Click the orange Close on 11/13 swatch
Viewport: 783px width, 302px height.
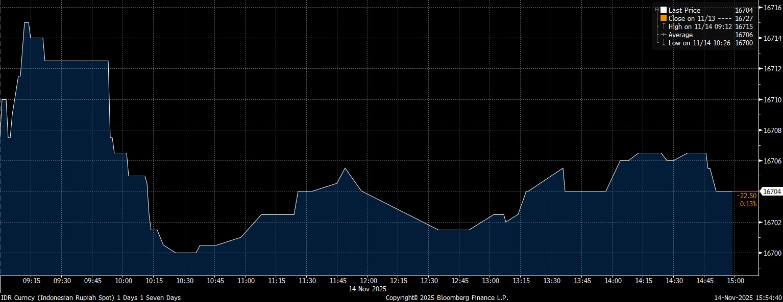tap(664, 18)
